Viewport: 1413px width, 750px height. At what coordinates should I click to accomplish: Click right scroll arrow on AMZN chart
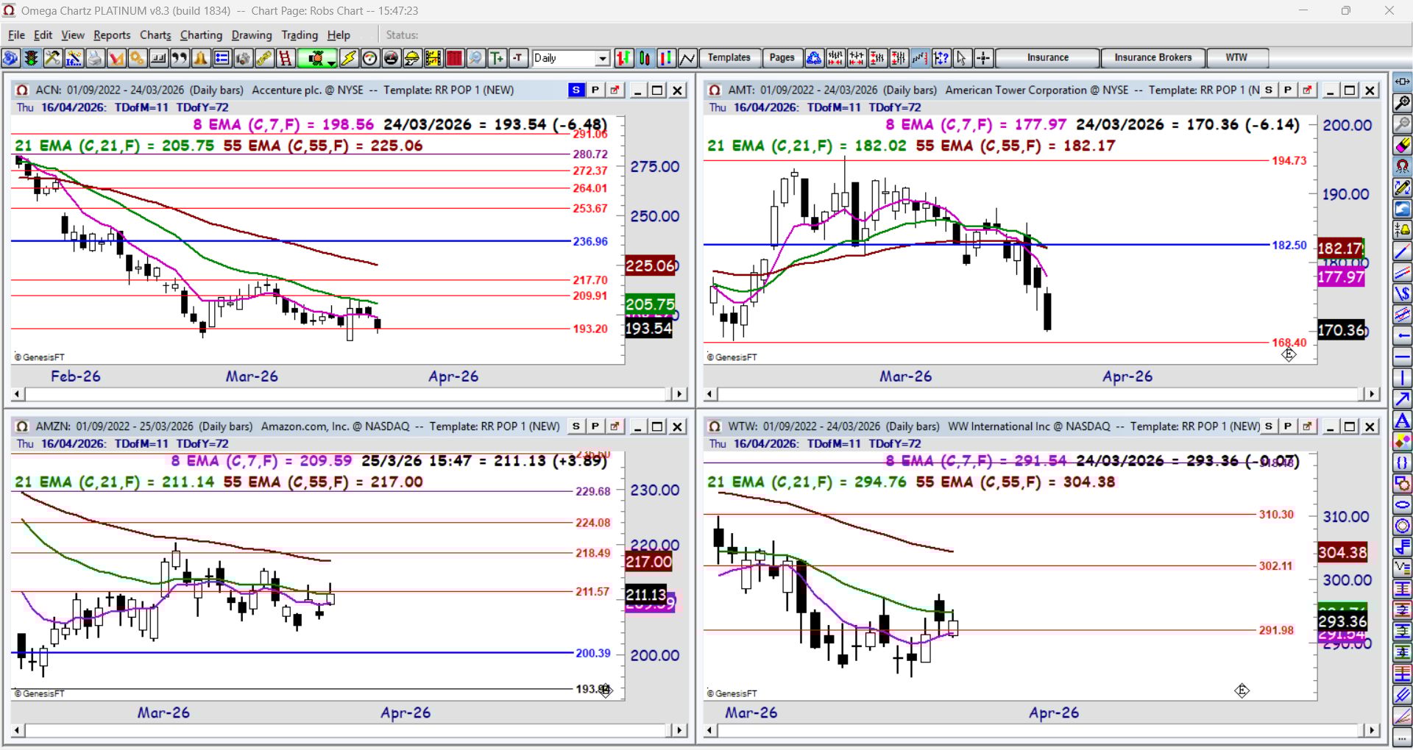point(679,730)
